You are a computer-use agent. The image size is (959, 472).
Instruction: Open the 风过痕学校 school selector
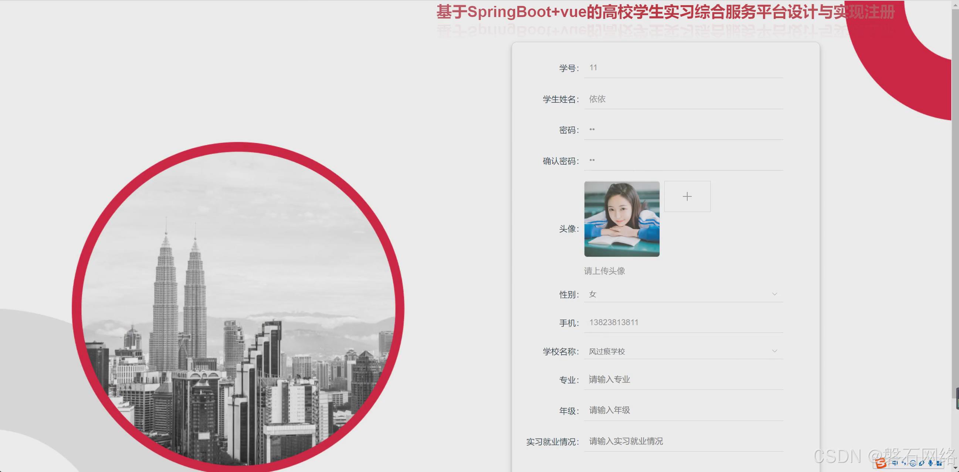(670, 351)
